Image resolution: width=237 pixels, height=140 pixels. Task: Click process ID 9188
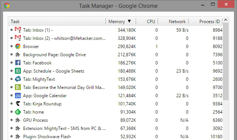tap(218, 38)
